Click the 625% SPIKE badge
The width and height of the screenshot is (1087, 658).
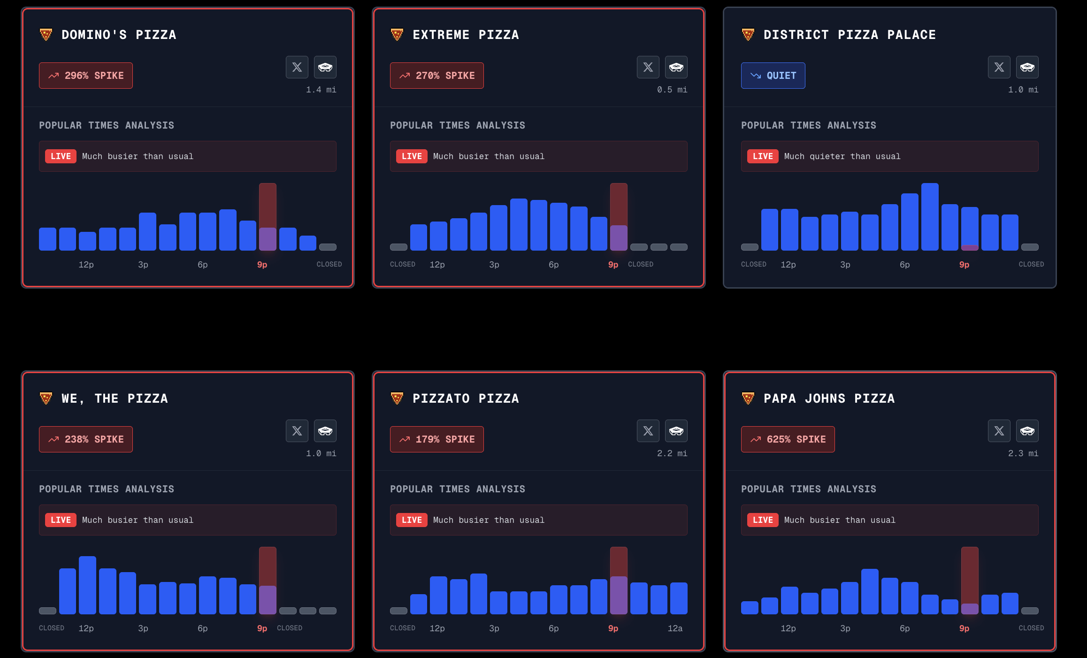(788, 439)
